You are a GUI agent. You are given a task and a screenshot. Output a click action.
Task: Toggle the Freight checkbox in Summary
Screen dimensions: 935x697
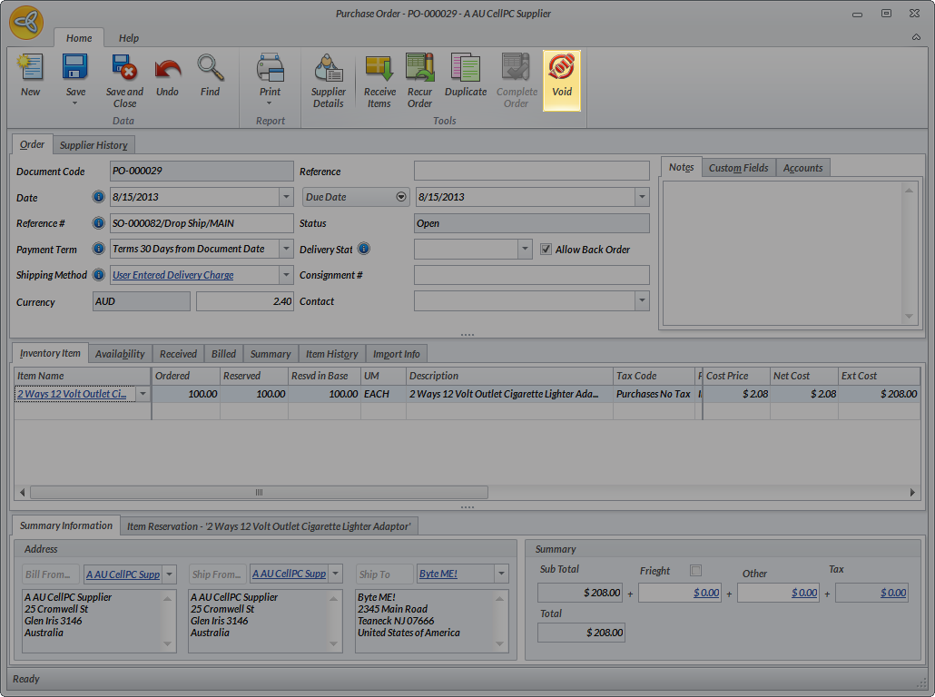[x=696, y=571]
